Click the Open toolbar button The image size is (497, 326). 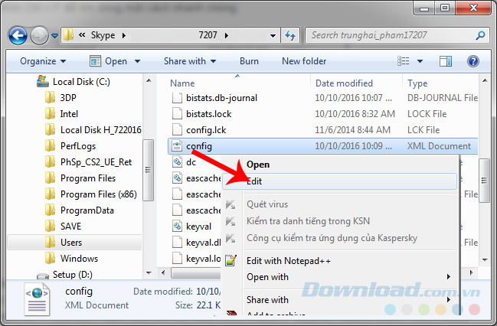[x=109, y=61]
